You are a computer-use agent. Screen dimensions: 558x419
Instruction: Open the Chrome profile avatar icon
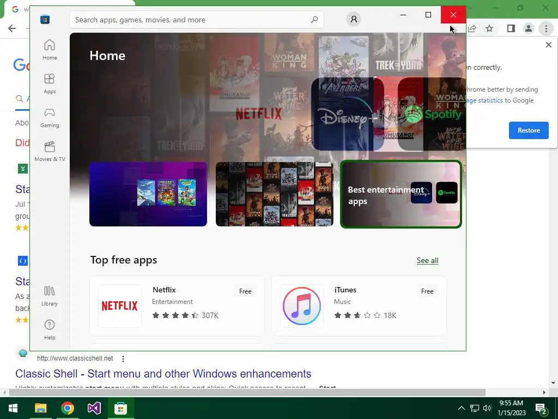pos(529,28)
